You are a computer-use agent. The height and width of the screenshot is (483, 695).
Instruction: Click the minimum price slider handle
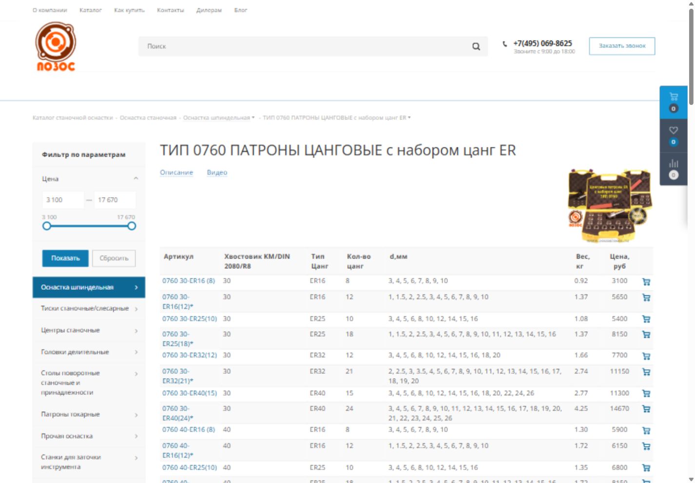tap(46, 226)
